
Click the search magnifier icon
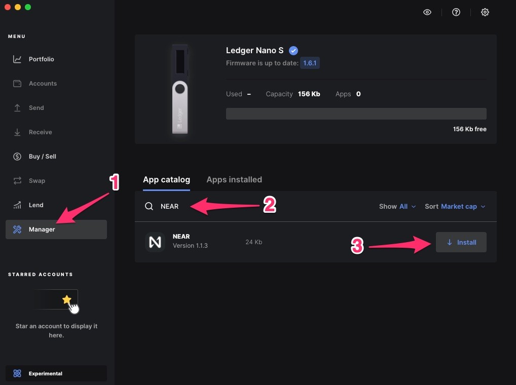pyautogui.click(x=149, y=207)
